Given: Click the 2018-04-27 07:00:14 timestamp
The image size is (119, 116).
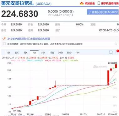Looking at the screenshot, I should coord(61,15).
